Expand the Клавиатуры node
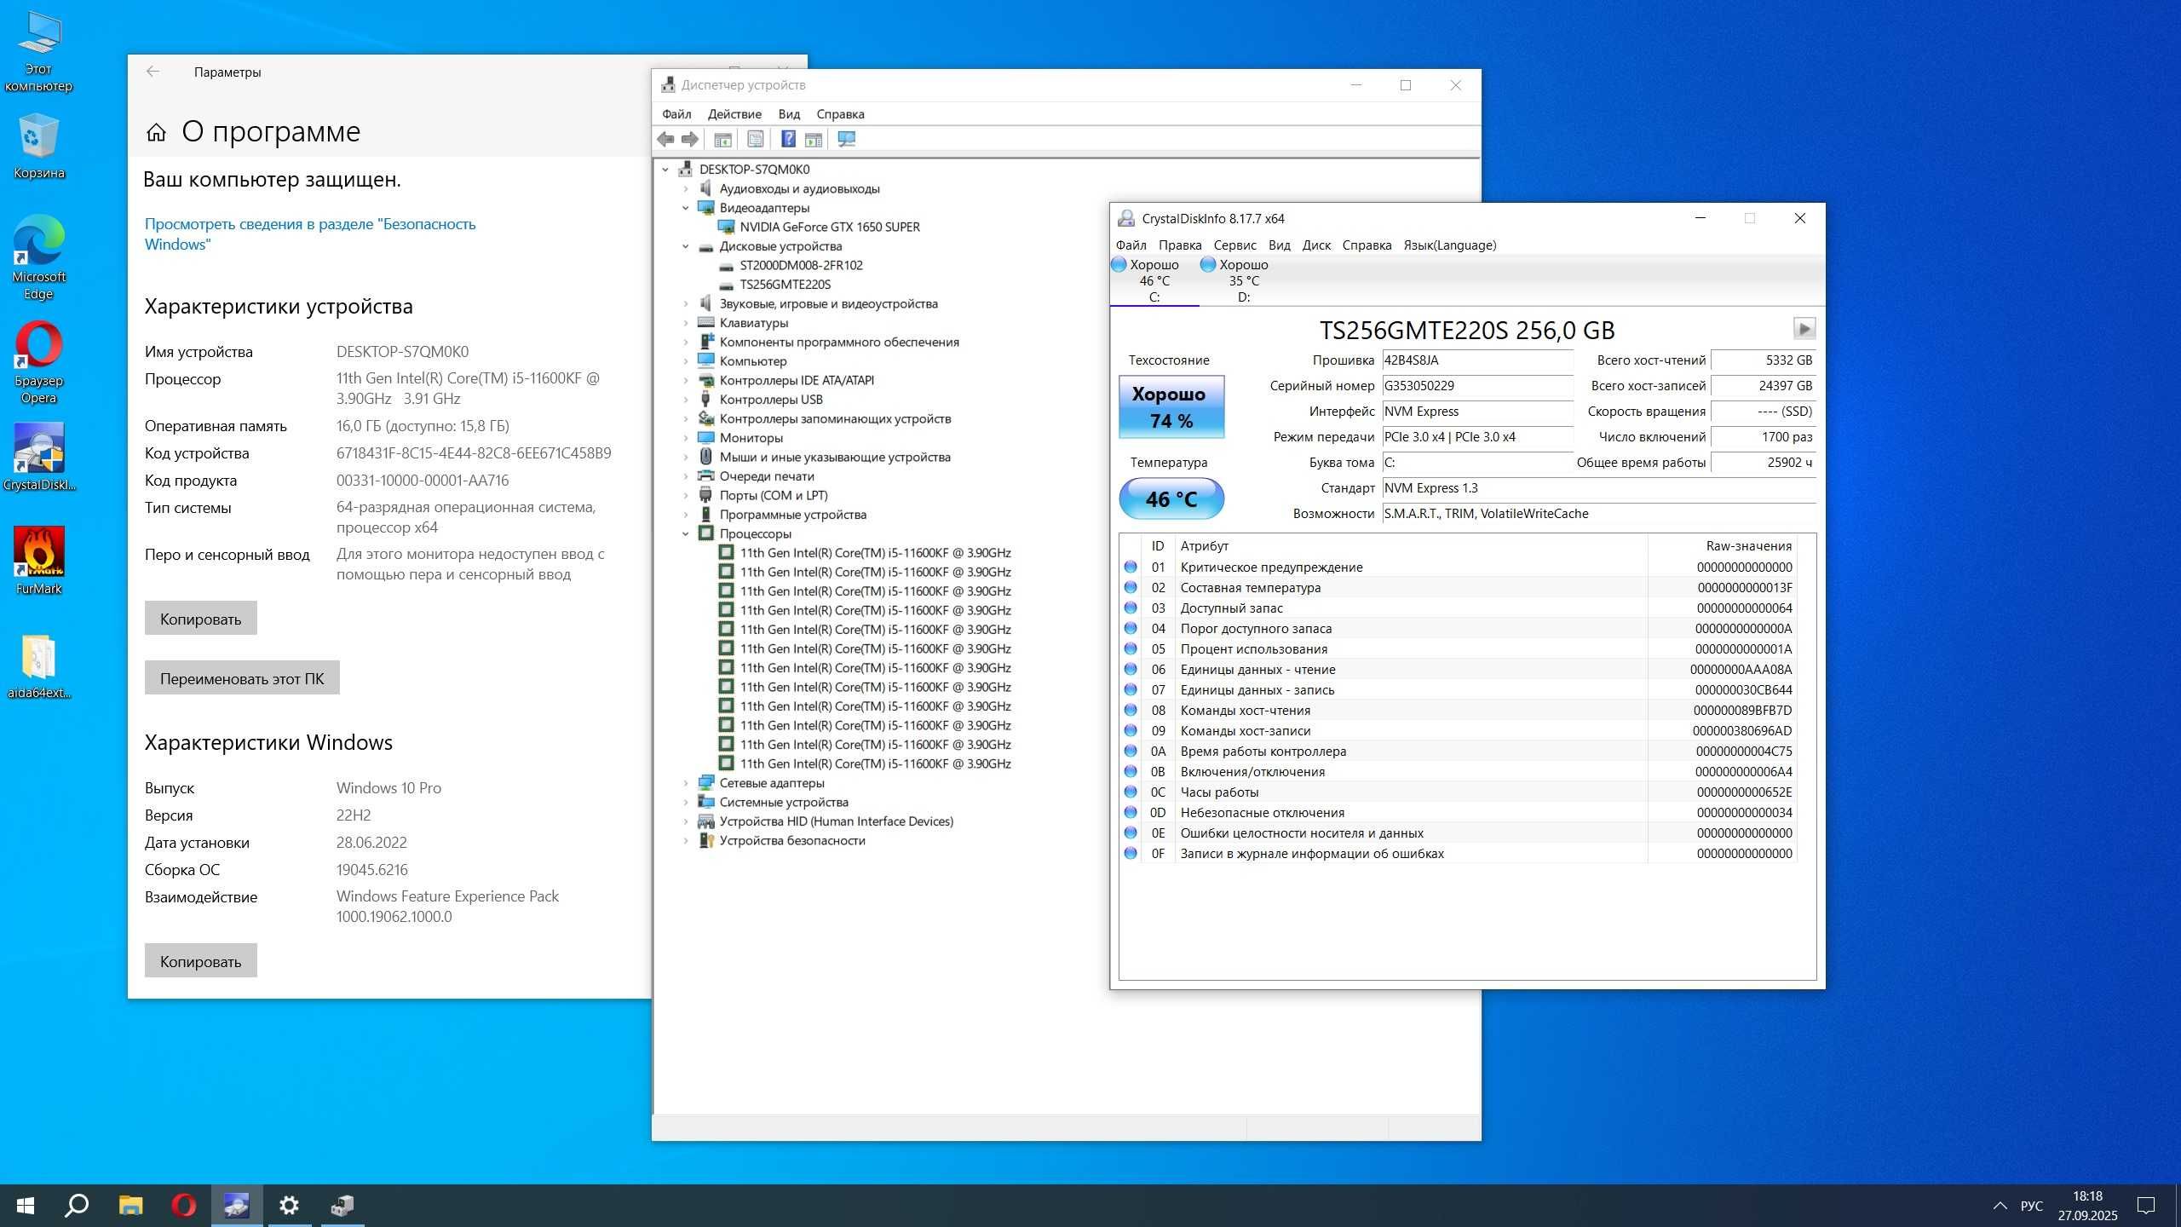Screen dimensions: 2181x1227 click(685, 323)
